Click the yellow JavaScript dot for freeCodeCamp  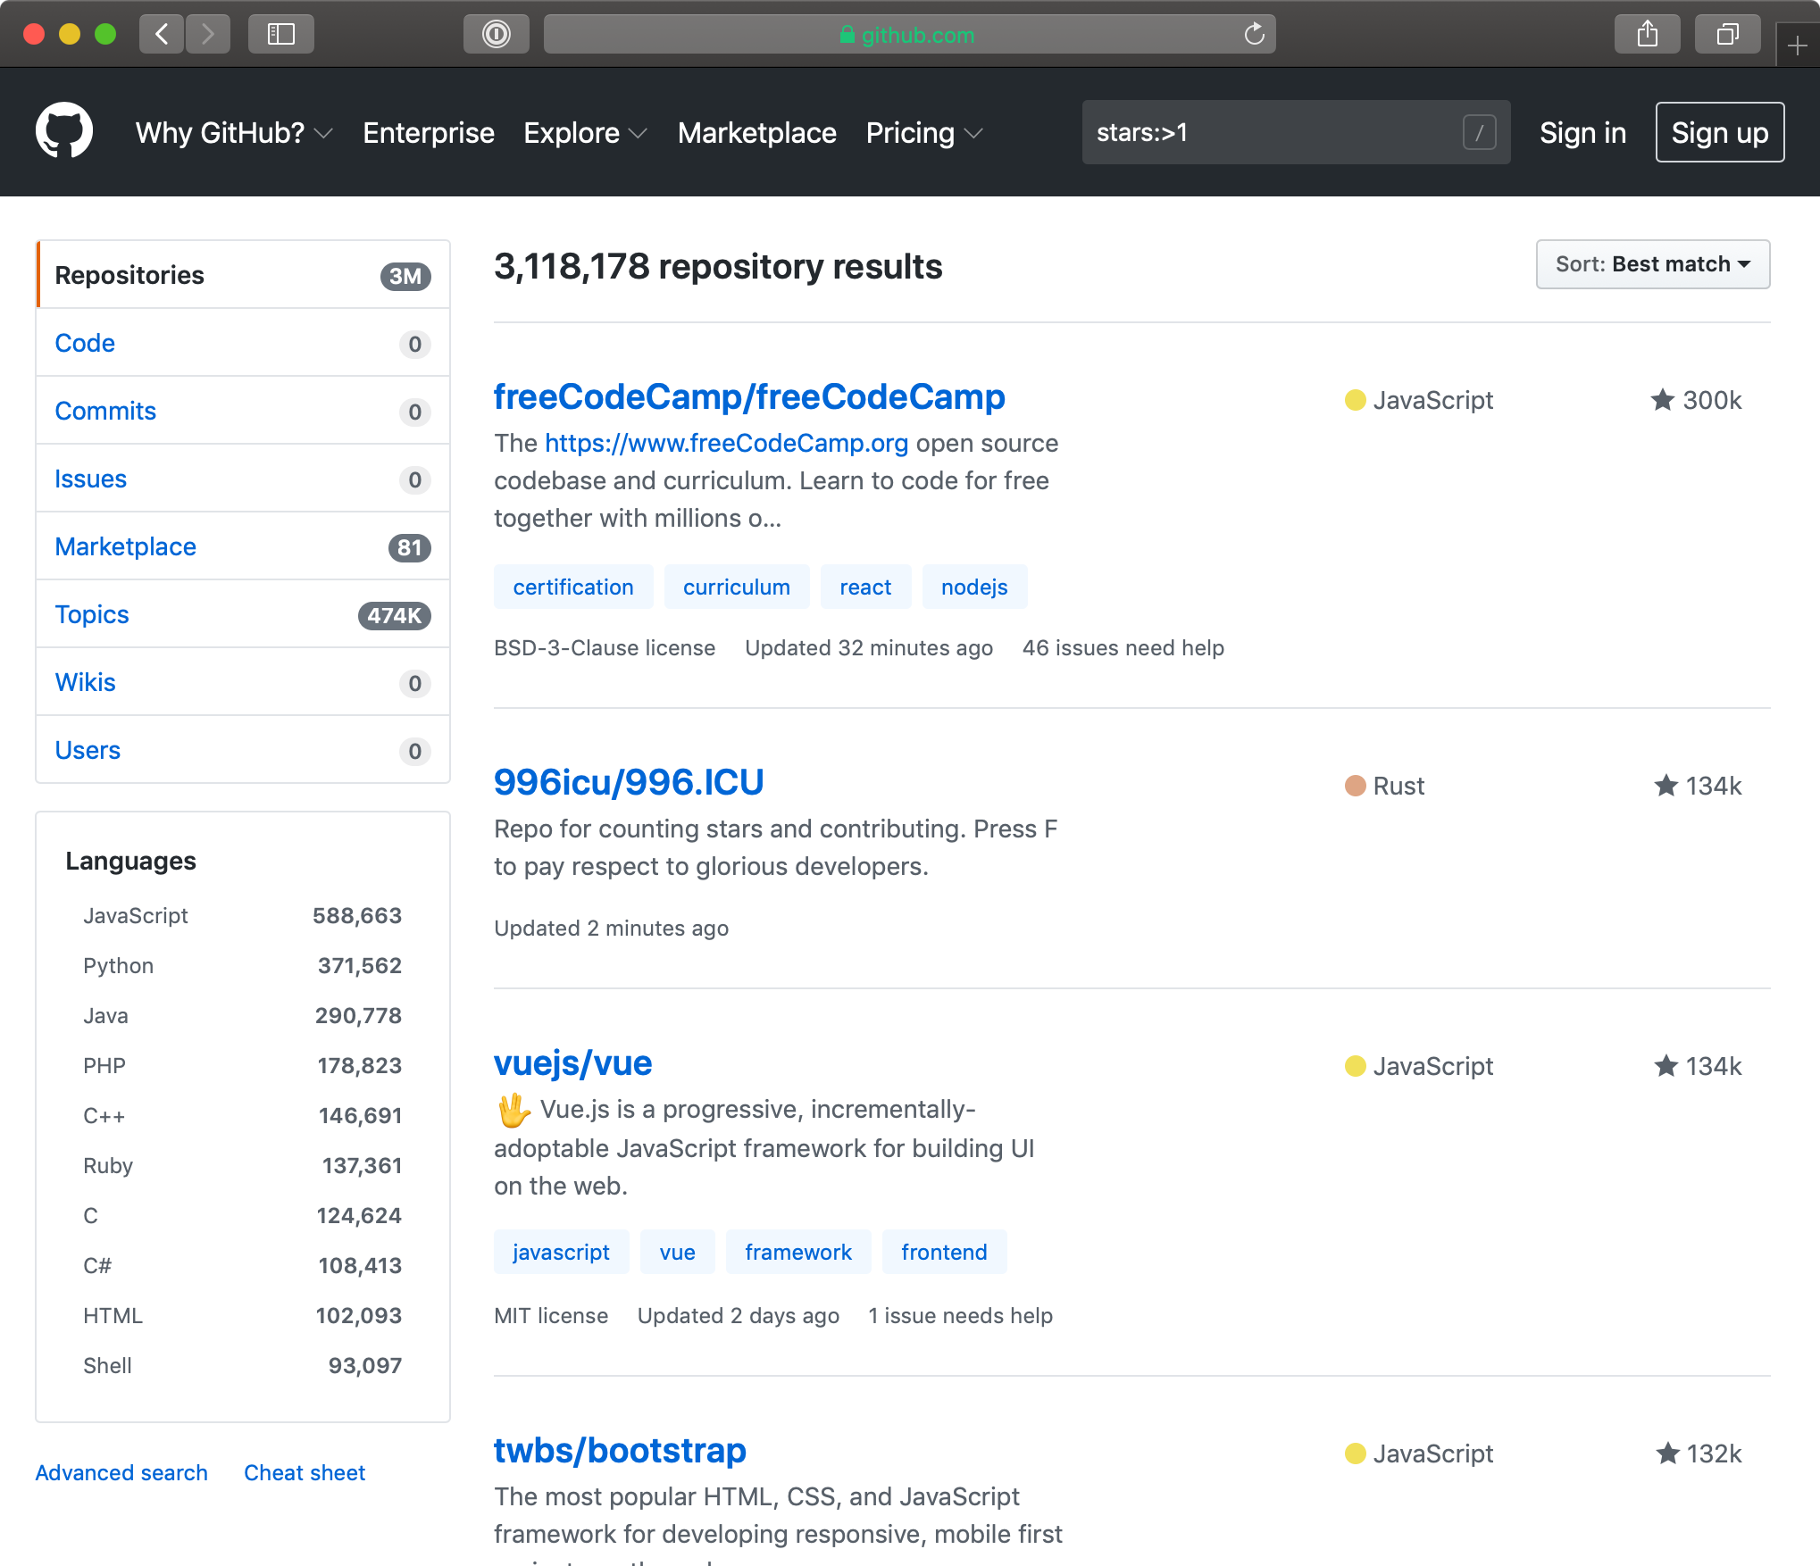click(x=1355, y=399)
